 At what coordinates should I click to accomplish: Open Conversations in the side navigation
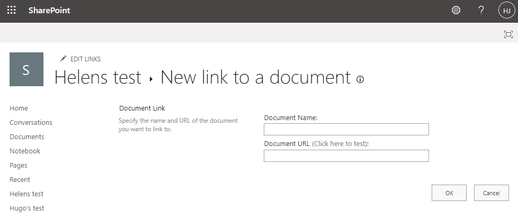click(x=31, y=122)
